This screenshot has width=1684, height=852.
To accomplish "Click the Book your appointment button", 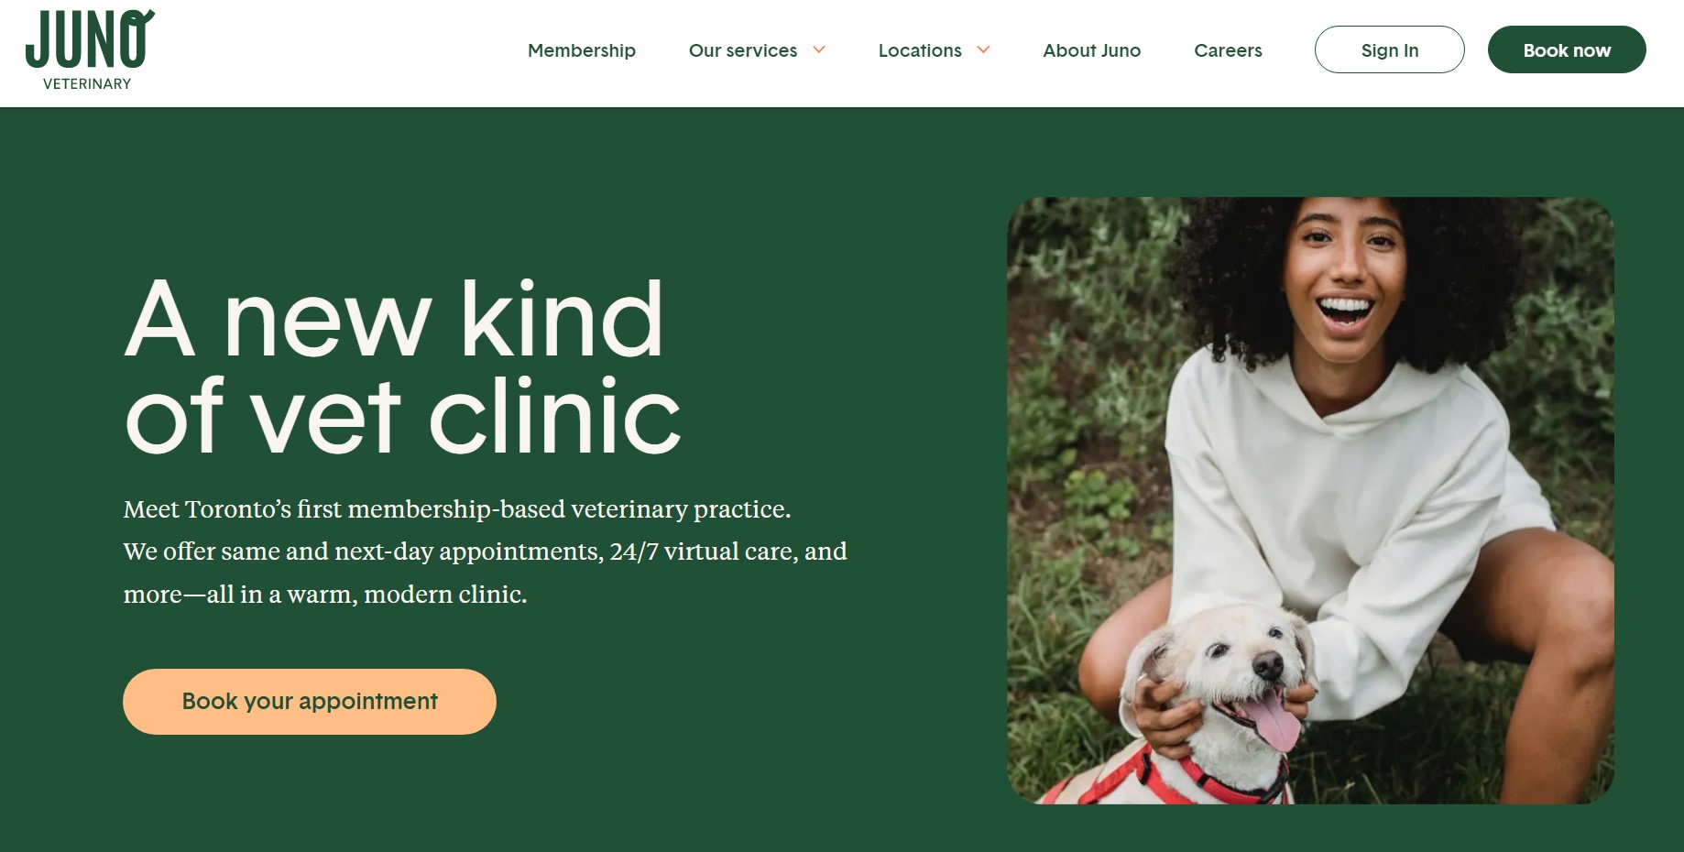I will [x=310, y=702].
